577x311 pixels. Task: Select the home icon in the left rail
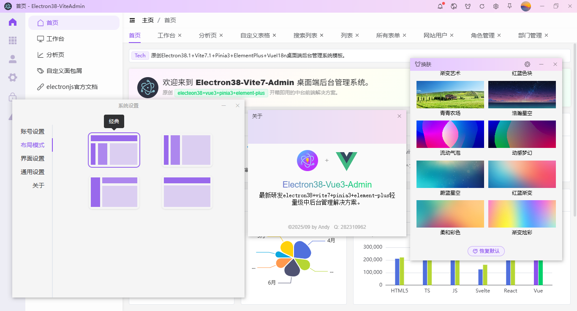click(x=12, y=21)
